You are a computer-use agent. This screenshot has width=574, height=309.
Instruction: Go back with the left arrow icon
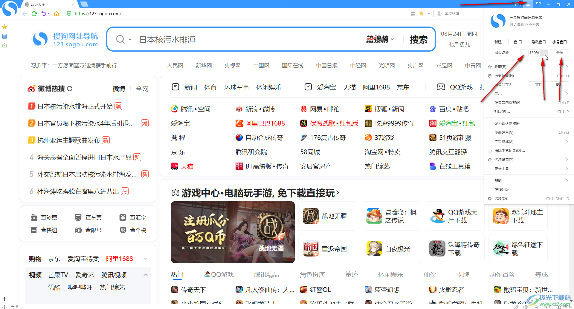[x=25, y=14]
